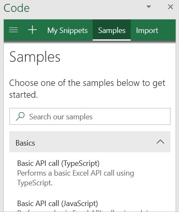Open the hamburger menu icon
The width and height of the screenshot is (179, 212).
14,30
